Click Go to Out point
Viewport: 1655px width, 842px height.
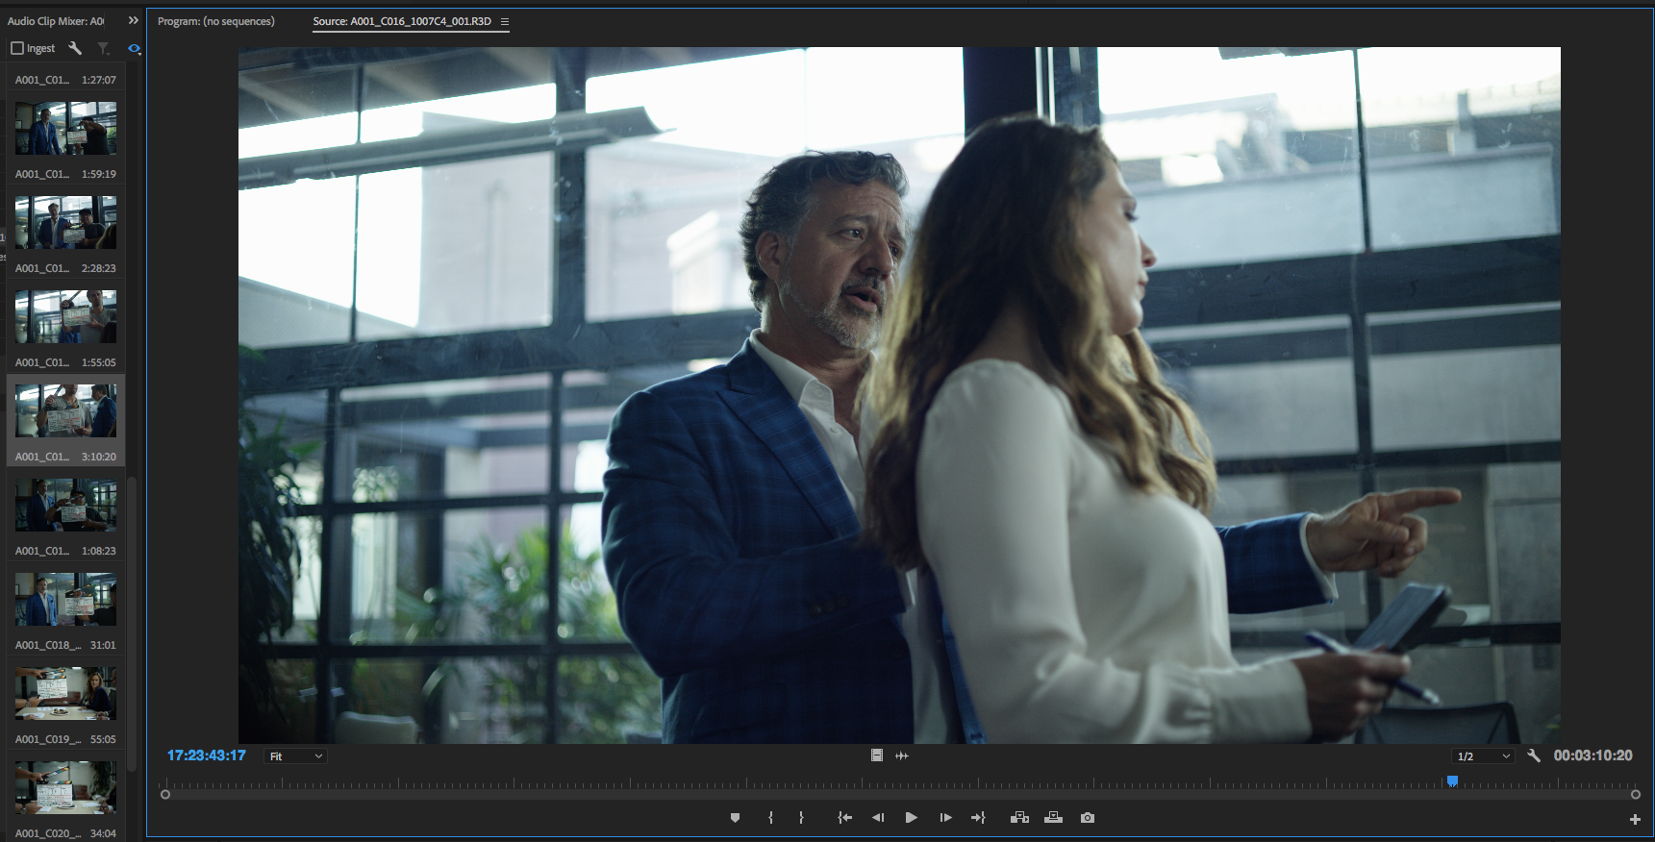978,818
